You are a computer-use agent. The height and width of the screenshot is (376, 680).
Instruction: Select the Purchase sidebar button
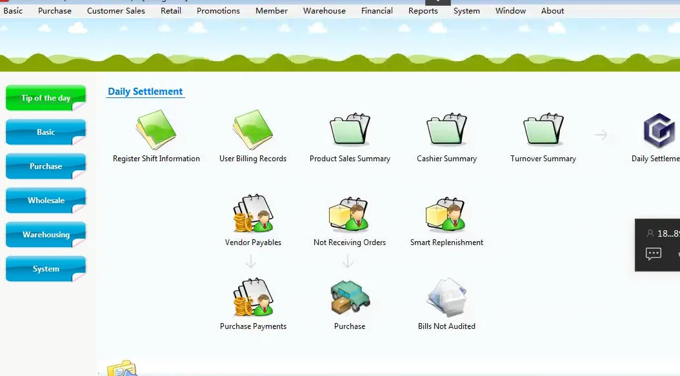tap(46, 166)
